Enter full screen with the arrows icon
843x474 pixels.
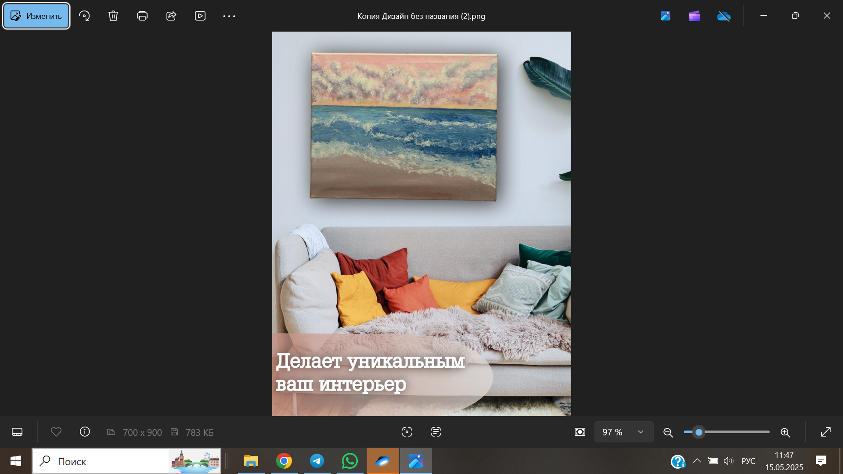click(826, 432)
